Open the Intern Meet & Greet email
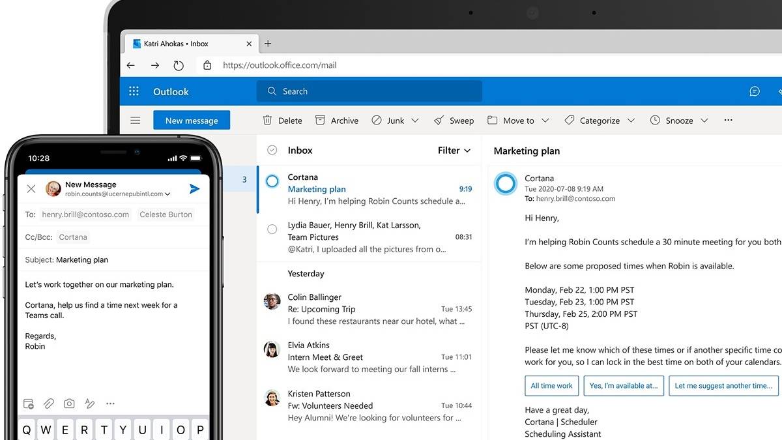Image resolution: width=782 pixels, height=440 pixels. point(369,357)
